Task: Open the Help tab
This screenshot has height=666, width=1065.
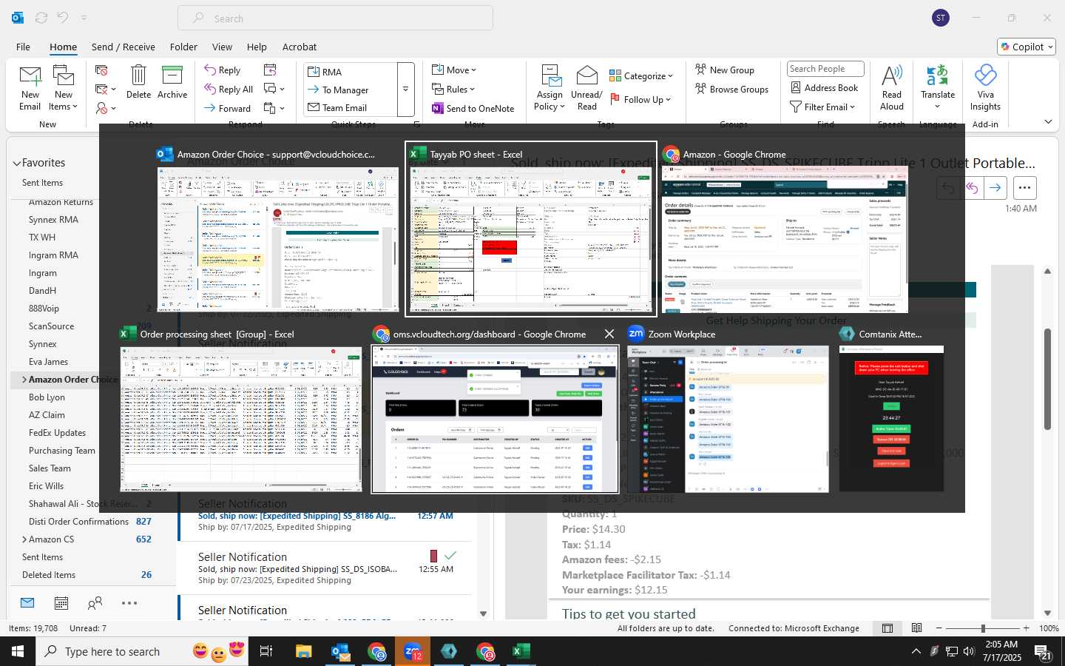Action: (257, 47)
